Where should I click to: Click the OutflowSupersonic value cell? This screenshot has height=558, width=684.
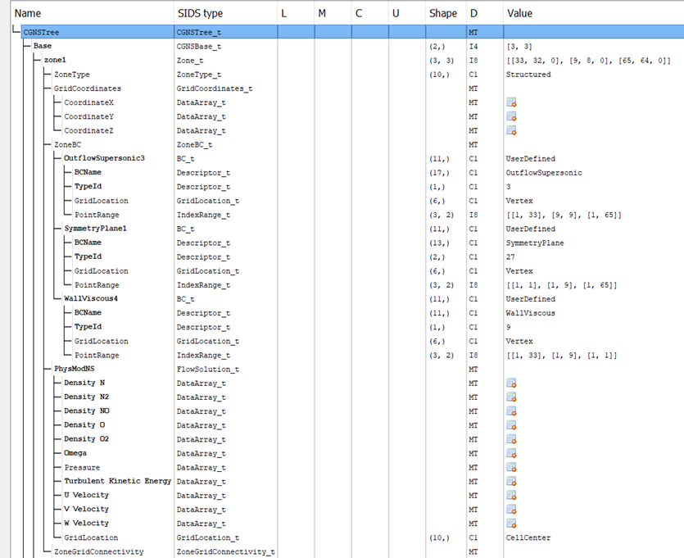544,173
